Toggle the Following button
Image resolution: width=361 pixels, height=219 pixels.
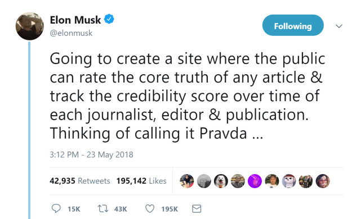[293, 25]
